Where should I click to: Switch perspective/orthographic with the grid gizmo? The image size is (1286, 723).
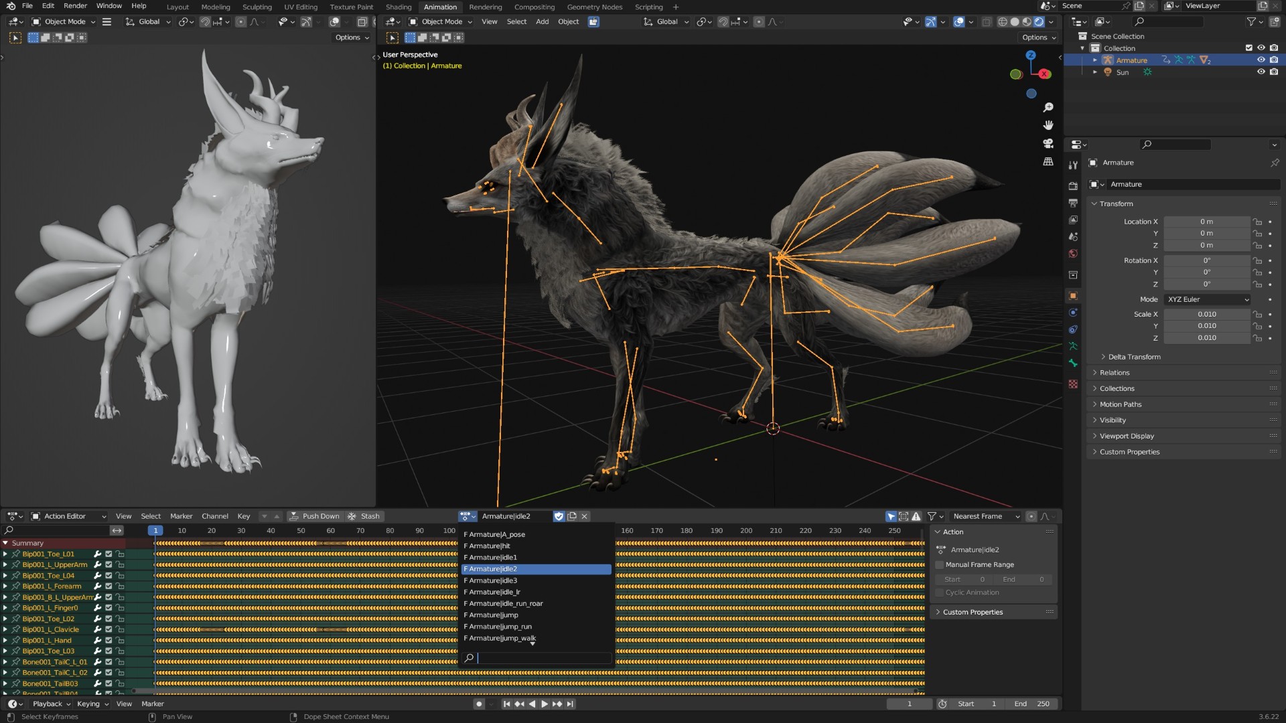pyautogui.click(x=1048, y=161)
